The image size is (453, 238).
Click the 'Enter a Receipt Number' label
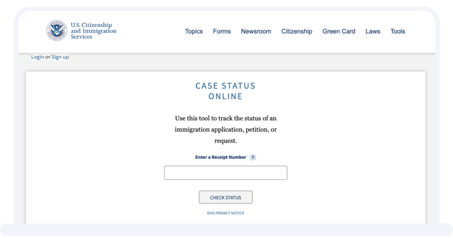coord(221,157)
